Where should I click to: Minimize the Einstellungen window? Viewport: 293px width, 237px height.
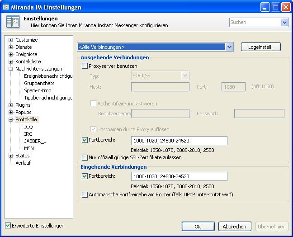tap(265, 7)
